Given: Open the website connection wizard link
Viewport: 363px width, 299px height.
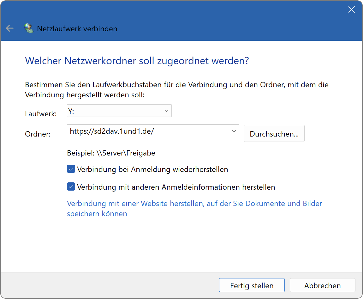Looking at the screenshot, I should (x=194, y=203).
